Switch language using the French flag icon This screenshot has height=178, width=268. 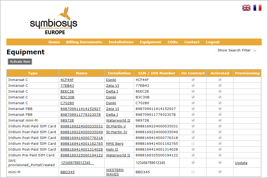257,8
